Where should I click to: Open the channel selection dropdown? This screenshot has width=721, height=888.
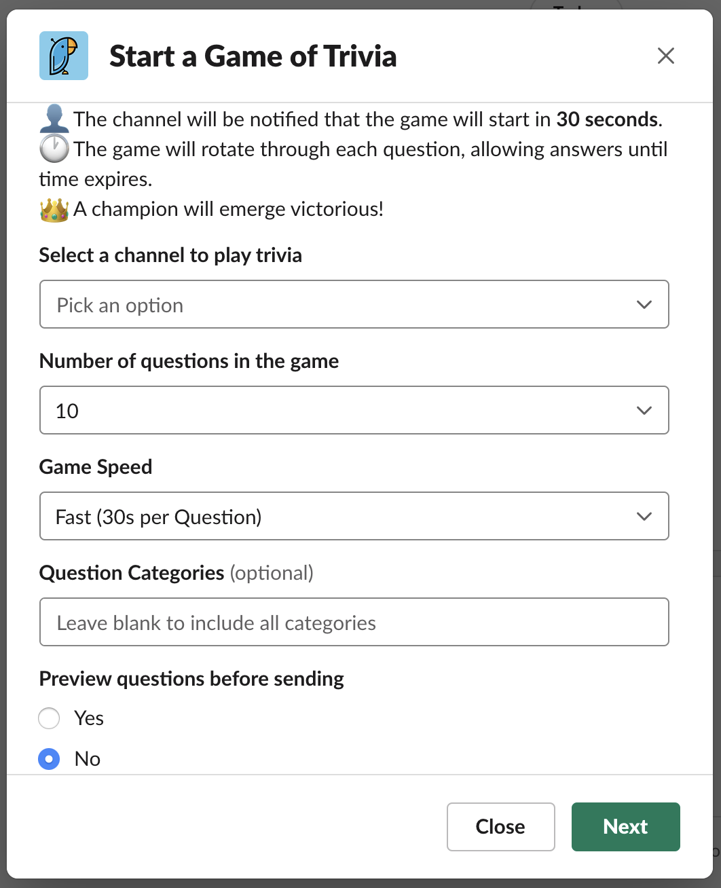click(354, 304)
